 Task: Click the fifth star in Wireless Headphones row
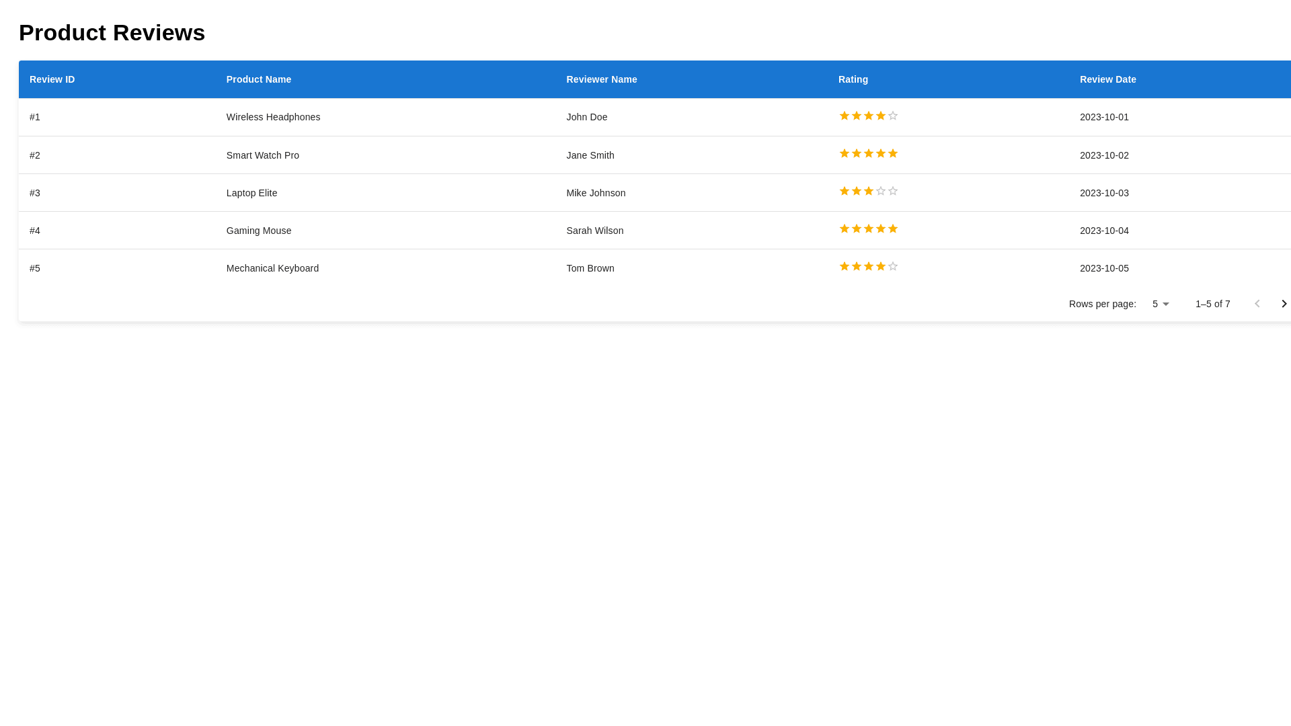click(x=893, y=116)
